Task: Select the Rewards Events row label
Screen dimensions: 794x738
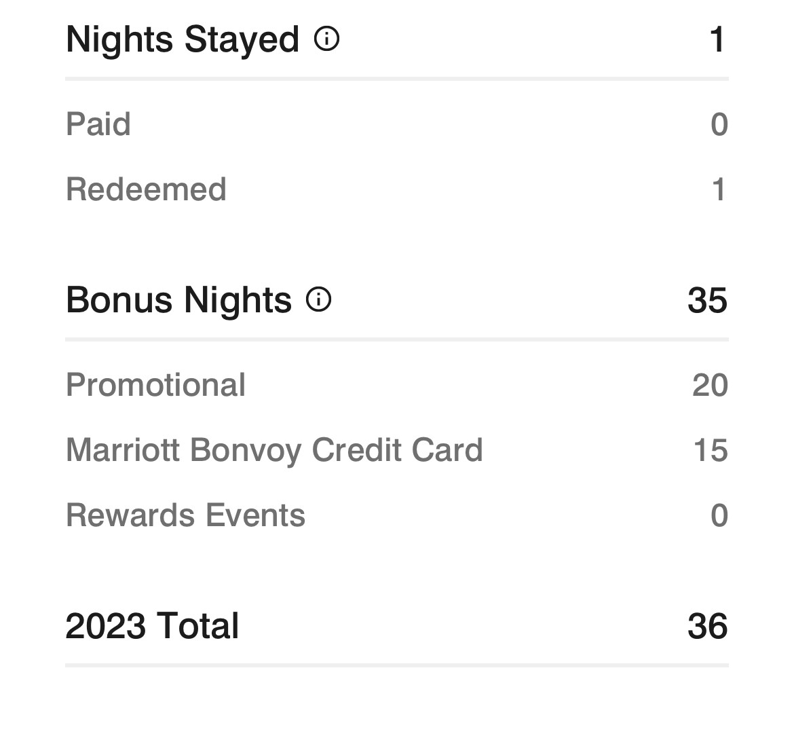Action: pos(185,515)
